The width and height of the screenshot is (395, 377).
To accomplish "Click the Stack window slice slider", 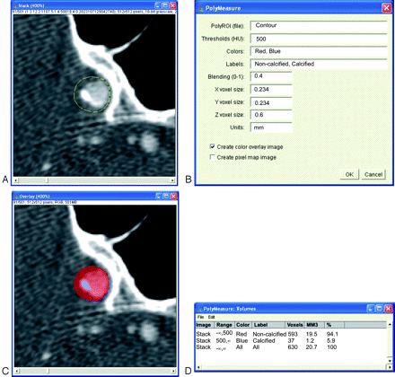I will pyautogui.click(x=47, y=180).
